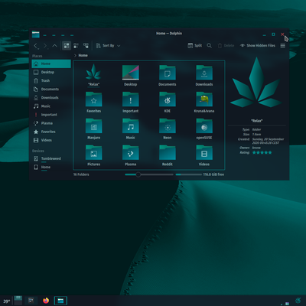Select the openSUSE folder icon

pyautogui.click(x=204, y=125)
